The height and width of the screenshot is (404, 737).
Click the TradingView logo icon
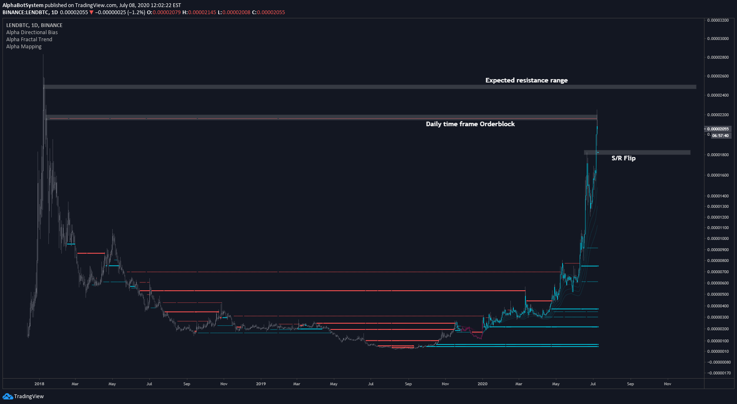(8, 396)
